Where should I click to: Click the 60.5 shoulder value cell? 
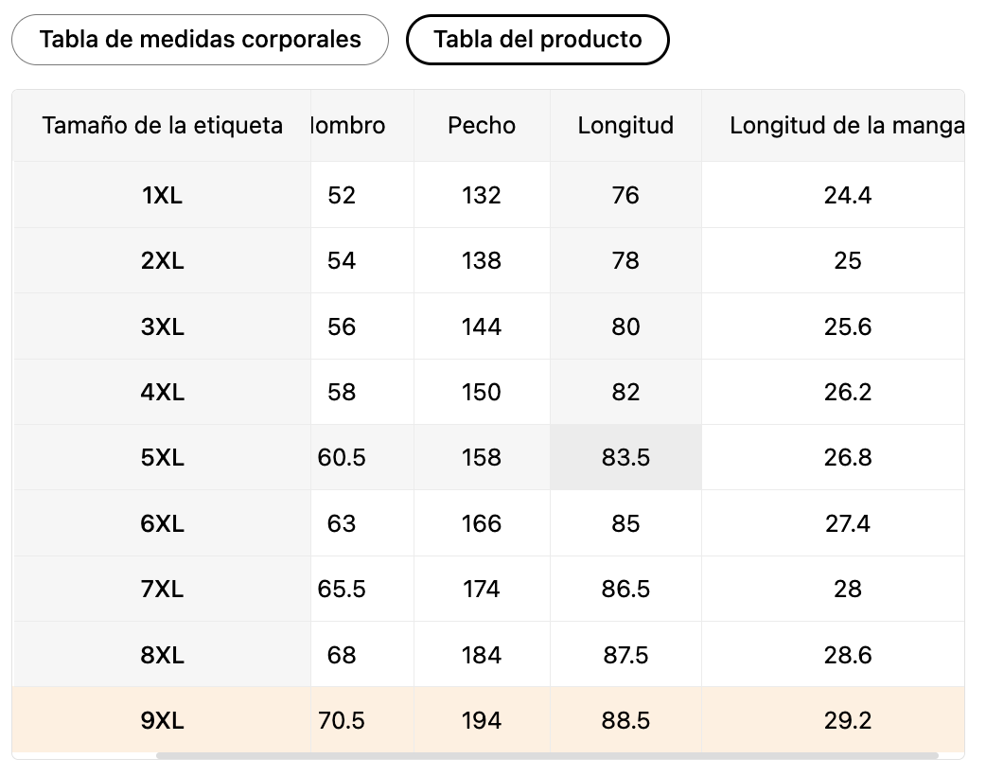coord(343,458)
